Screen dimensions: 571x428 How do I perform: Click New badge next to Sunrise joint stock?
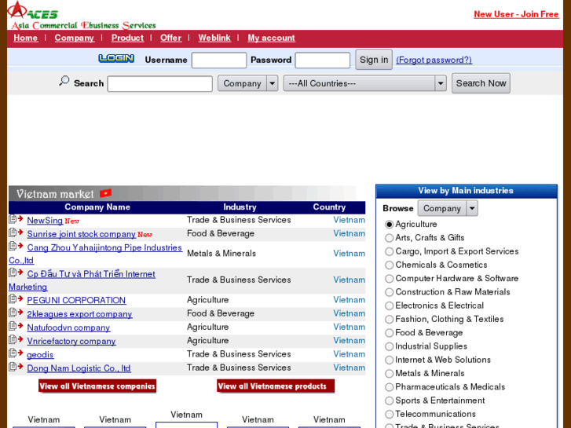point(145,235)
